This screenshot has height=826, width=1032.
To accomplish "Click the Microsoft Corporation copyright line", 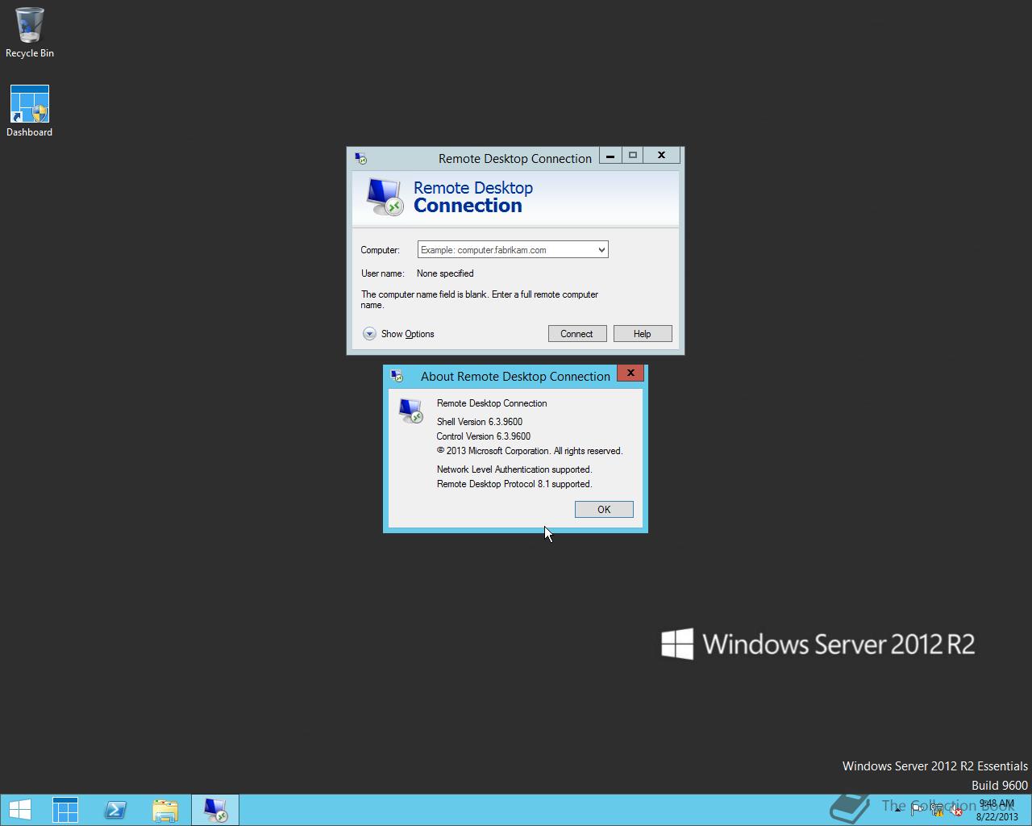I will click(x=530, y=451).
